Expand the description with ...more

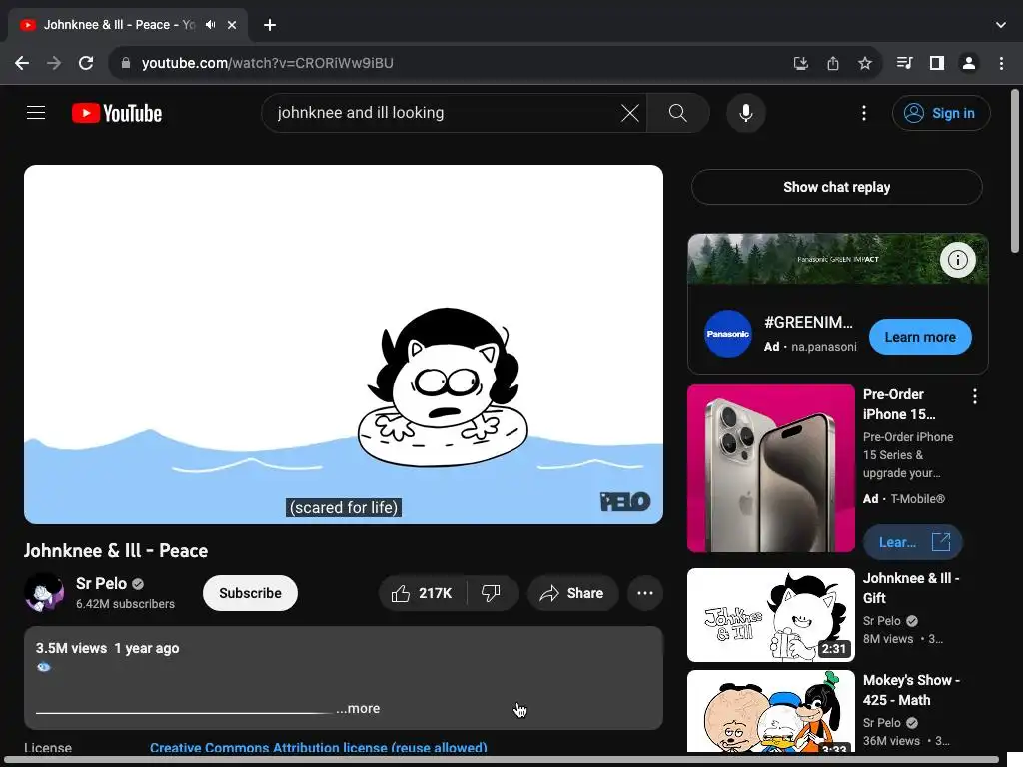point(358,708)
